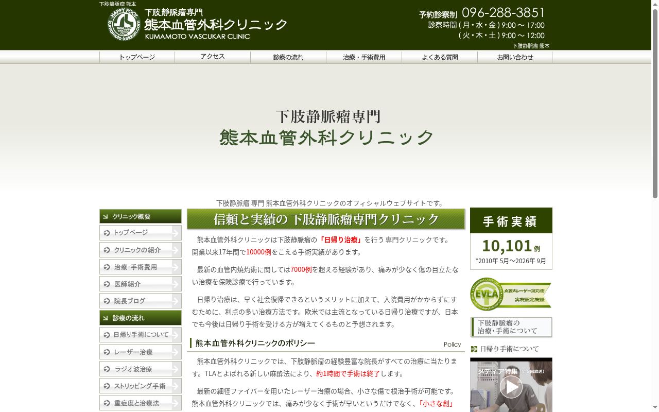Click the 下肢静脈瘤専門 hero banner
The width and height of the screenshot is (659, 412).
click(325, 128)
